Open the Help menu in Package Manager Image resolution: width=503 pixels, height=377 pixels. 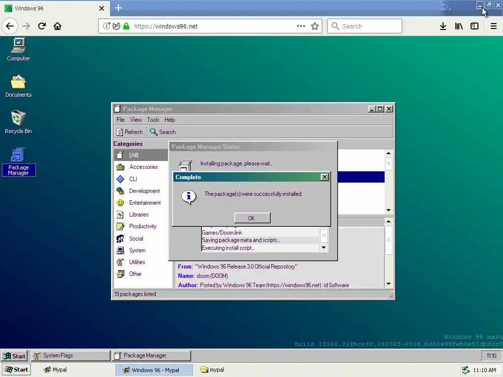tap(169, 120)
